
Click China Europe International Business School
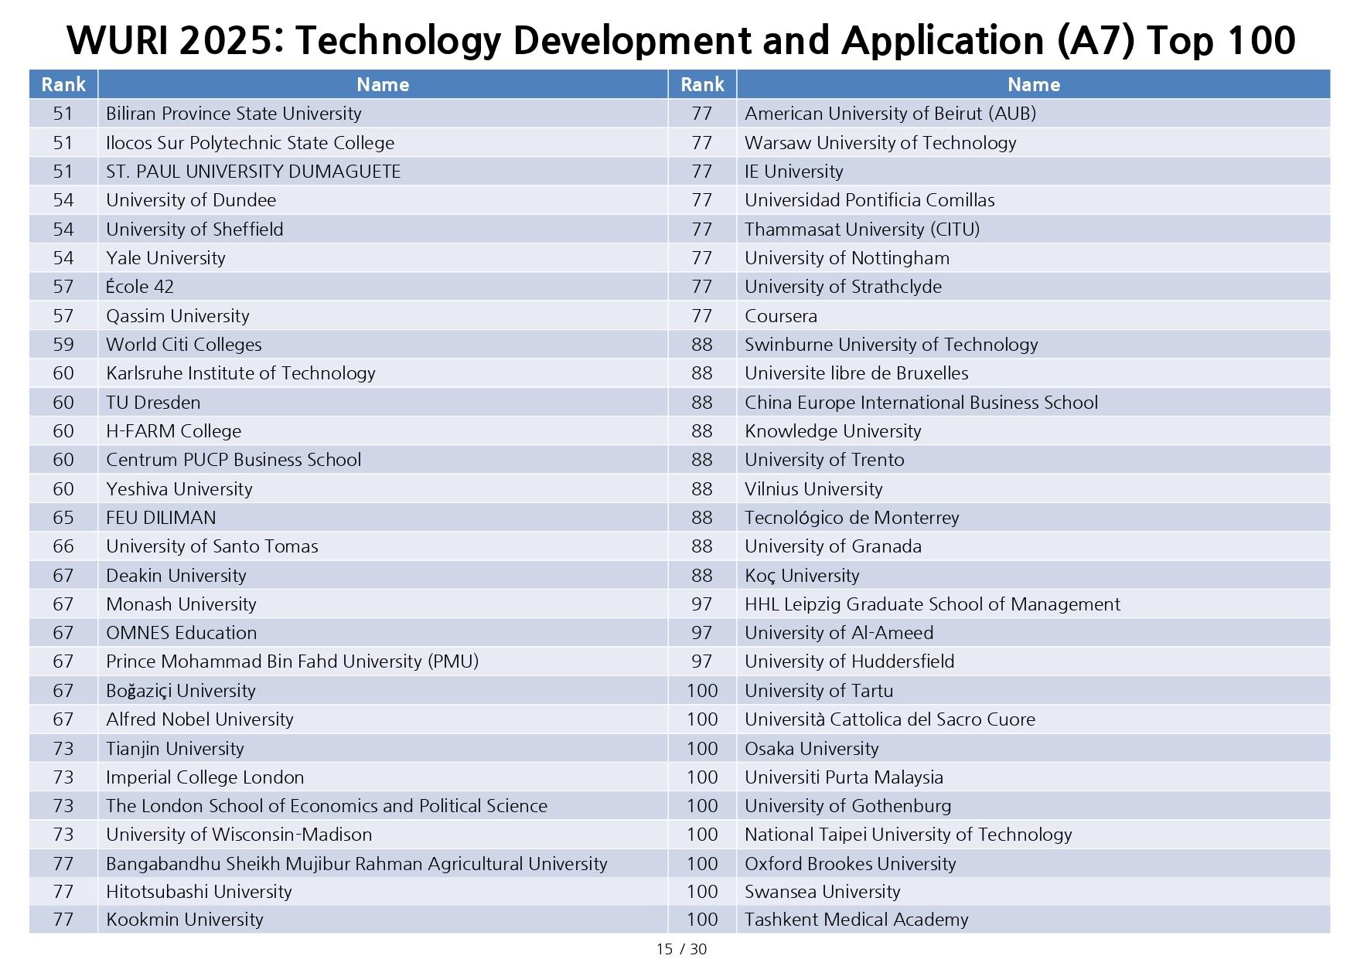(x=922, y=403)
